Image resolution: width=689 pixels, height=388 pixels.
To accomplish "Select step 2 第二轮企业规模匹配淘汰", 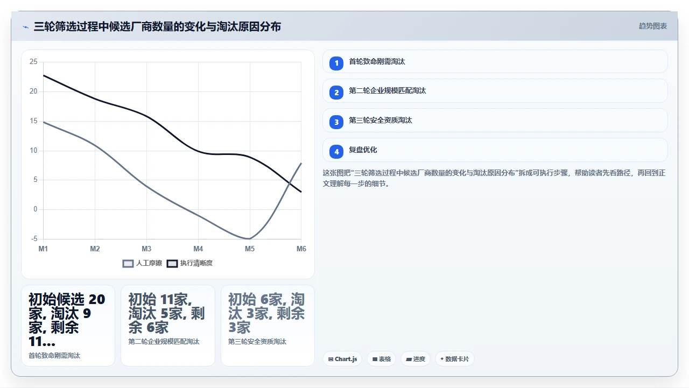I will (495, 91).
